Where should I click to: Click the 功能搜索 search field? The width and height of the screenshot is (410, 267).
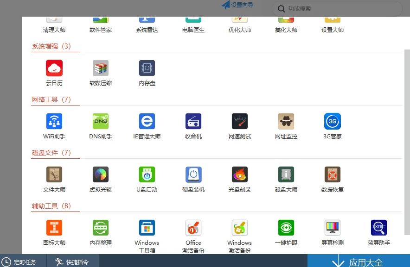point(337,9)
